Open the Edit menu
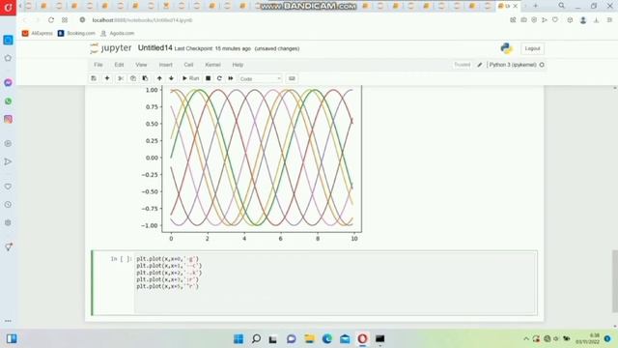The image size is (618, 348). (119, 65)
